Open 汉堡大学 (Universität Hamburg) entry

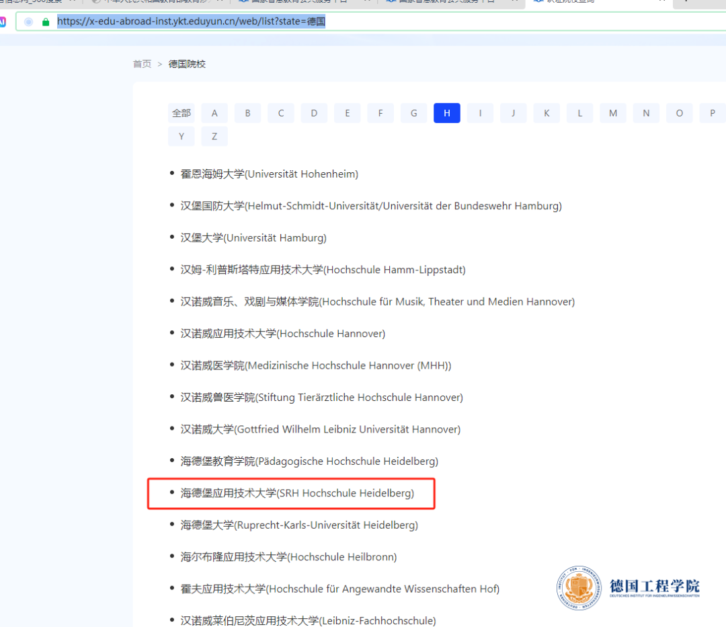(x=253, y=238)
